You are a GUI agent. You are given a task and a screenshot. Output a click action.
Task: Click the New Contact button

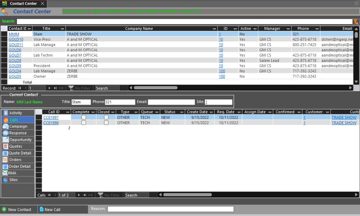click(x=17, y=210)
